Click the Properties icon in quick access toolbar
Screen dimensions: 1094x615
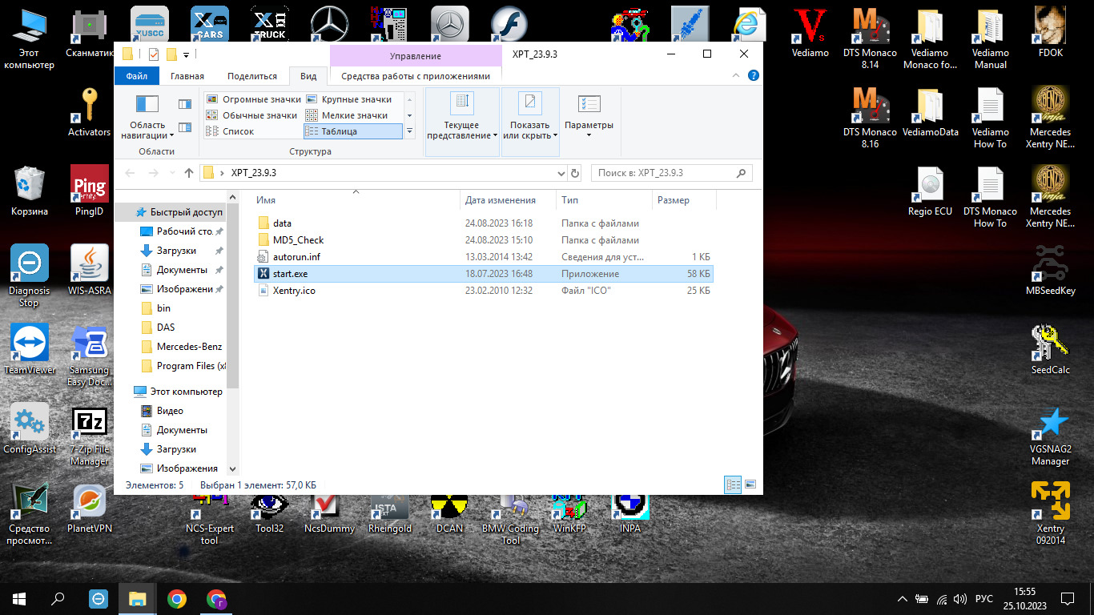[154, 54]
